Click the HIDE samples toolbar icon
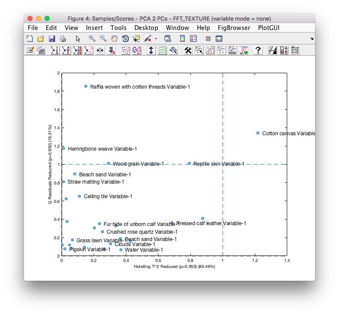The width and height of the screenshot is (339, 315). click(x=232, y=50)
